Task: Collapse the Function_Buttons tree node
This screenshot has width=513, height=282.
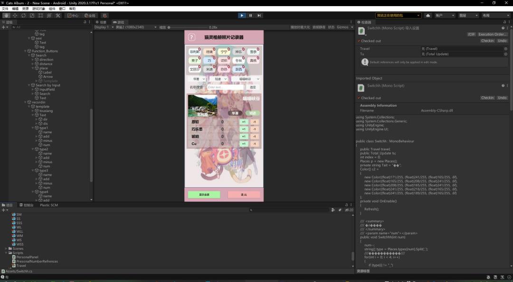Action: (x=26, y=51)
